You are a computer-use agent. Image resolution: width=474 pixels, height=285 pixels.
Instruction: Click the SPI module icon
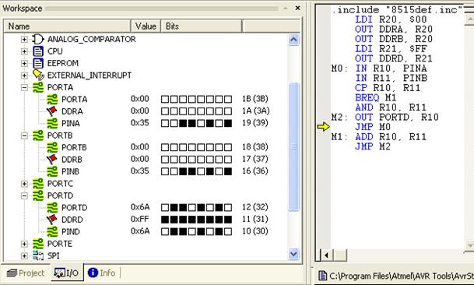pos(38,255)
